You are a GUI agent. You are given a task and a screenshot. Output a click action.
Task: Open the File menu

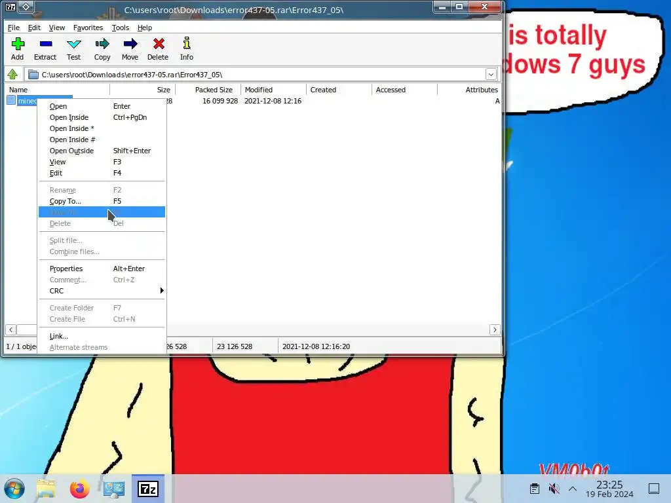pyautogui.click(x=14, y=28)
